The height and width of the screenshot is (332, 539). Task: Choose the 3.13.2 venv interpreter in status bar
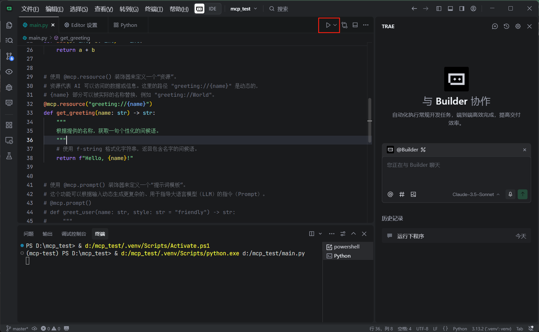pyautogui.click(x=491, y=328)
